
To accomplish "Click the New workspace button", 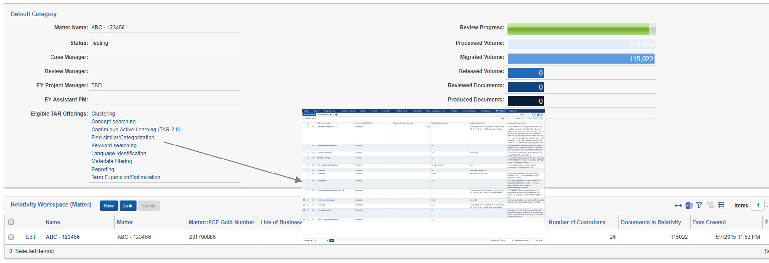I will pos(109,206).
